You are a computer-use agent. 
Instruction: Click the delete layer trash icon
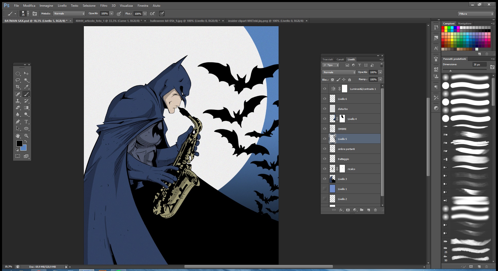tap(375, 210)
